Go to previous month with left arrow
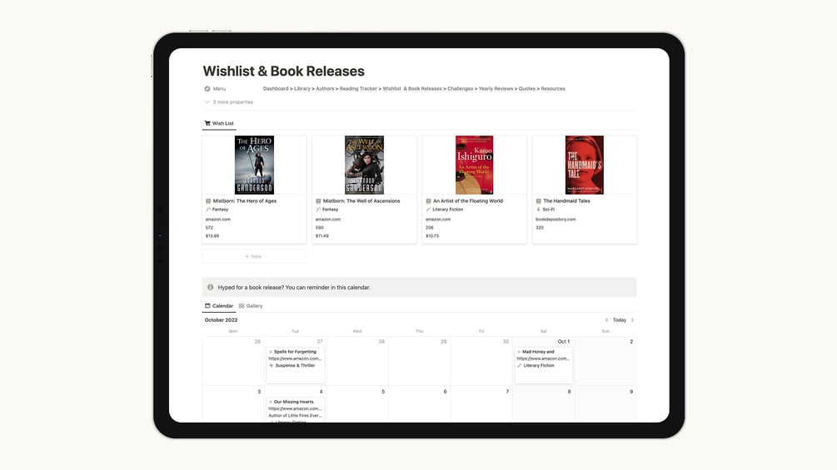This screenshot has width=837, height=470. tap(606, 320)
